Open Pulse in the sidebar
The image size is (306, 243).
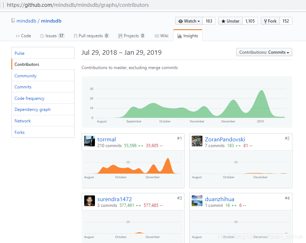(x=43, y=53)
